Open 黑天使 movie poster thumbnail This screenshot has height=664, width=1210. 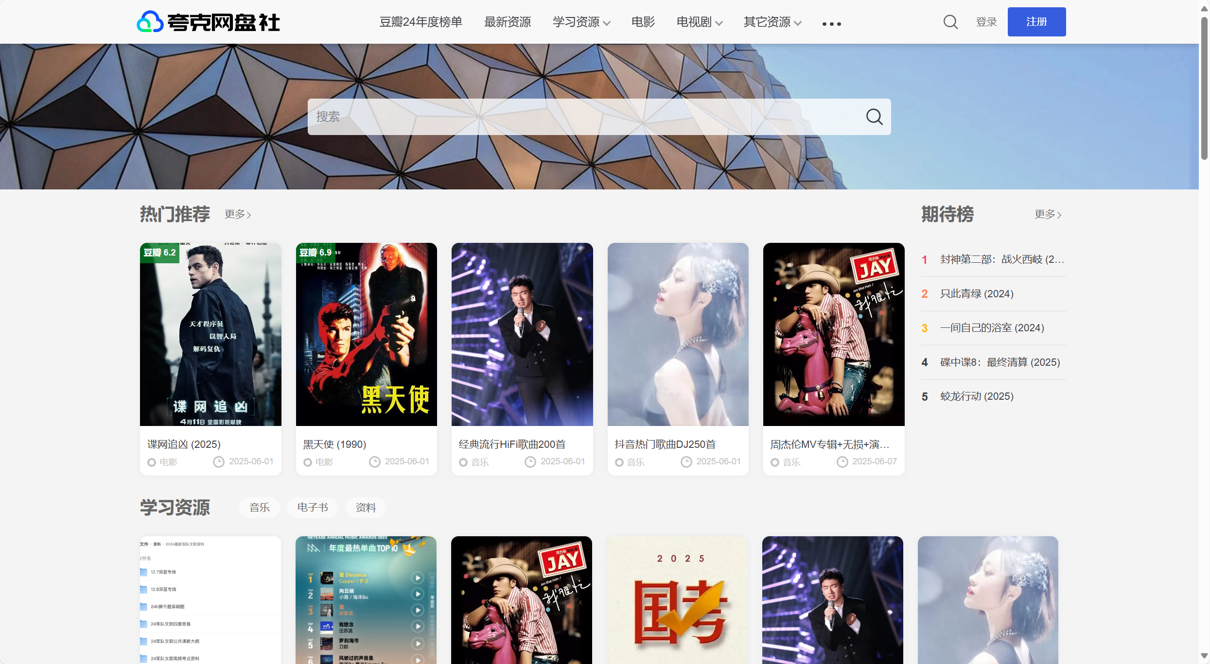pyautogui.click(x=366, y=334)
